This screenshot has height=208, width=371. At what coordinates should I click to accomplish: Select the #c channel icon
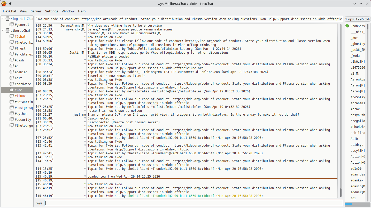[12, 66]
